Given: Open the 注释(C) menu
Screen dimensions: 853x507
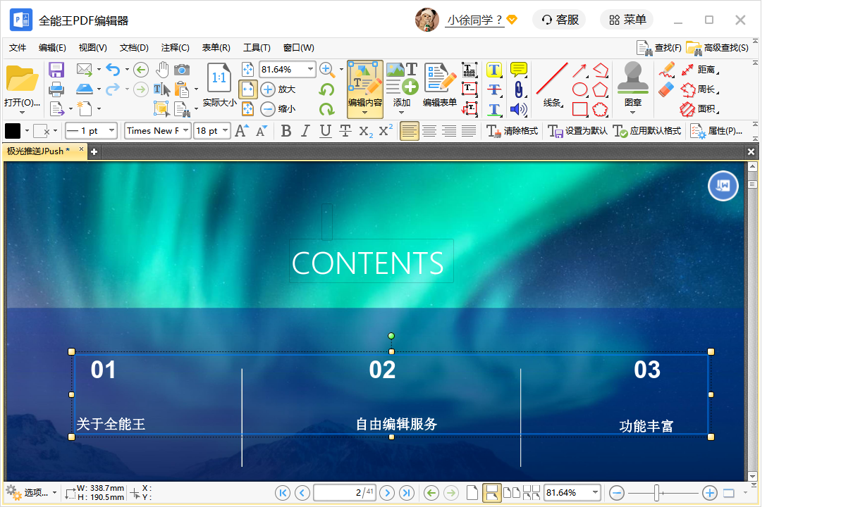Looking at the screenshot, I should 175,48.
